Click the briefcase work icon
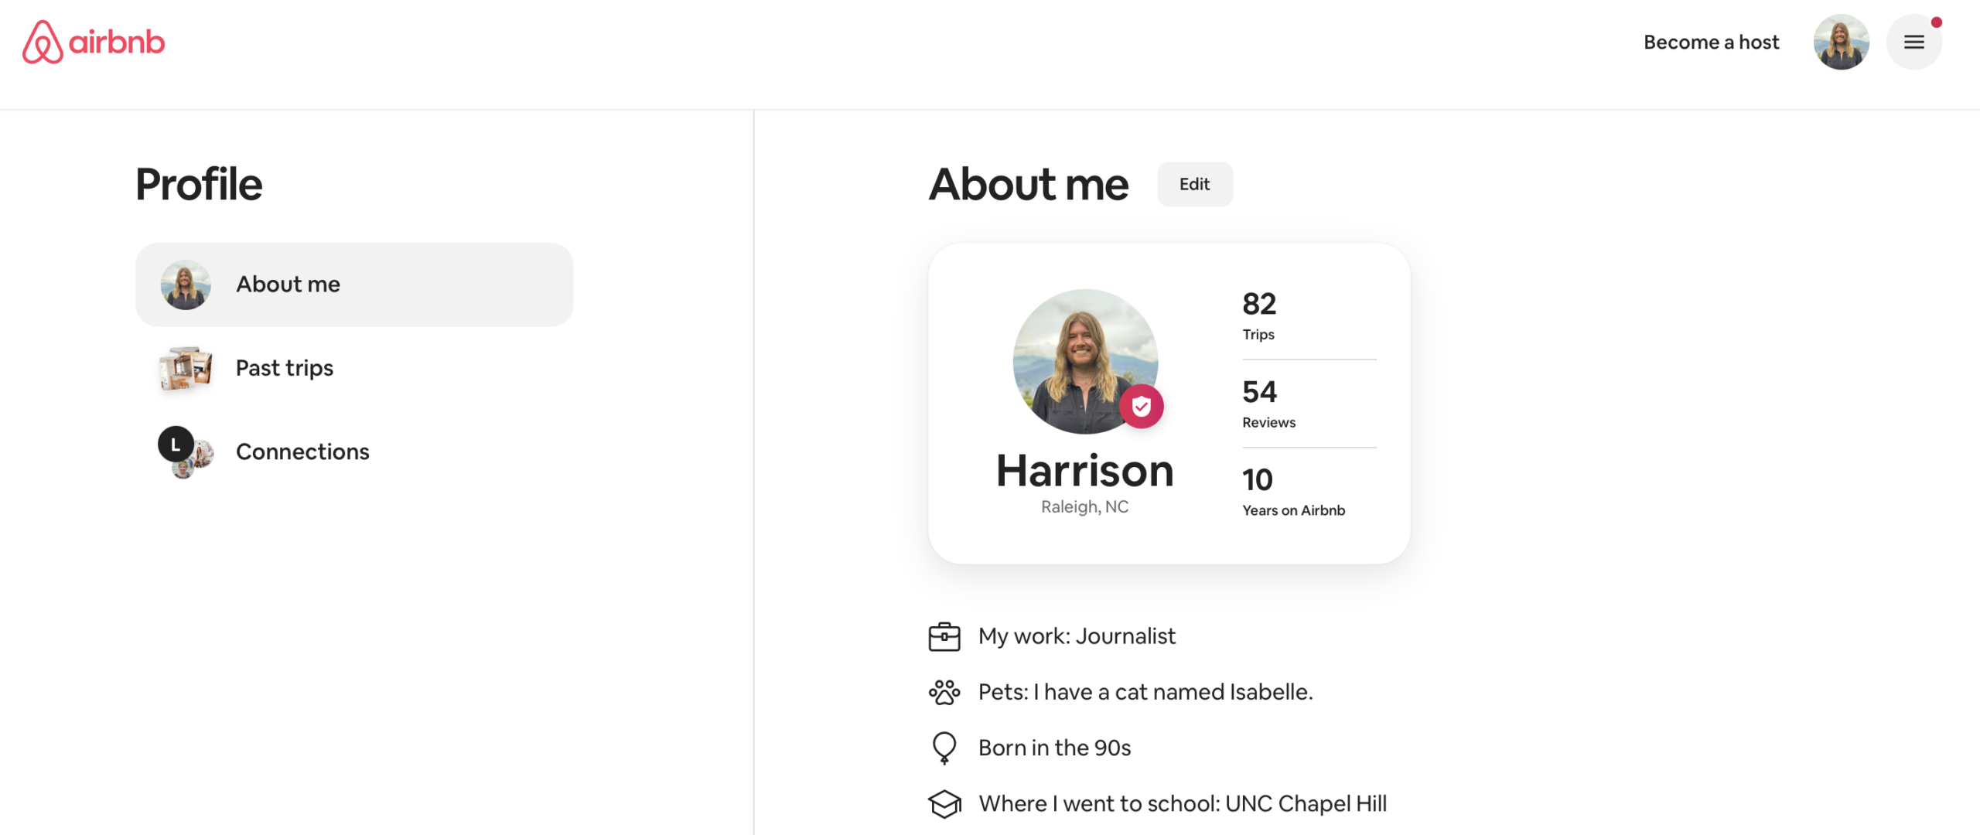The image size is (1980, 835). coord(944,636)
